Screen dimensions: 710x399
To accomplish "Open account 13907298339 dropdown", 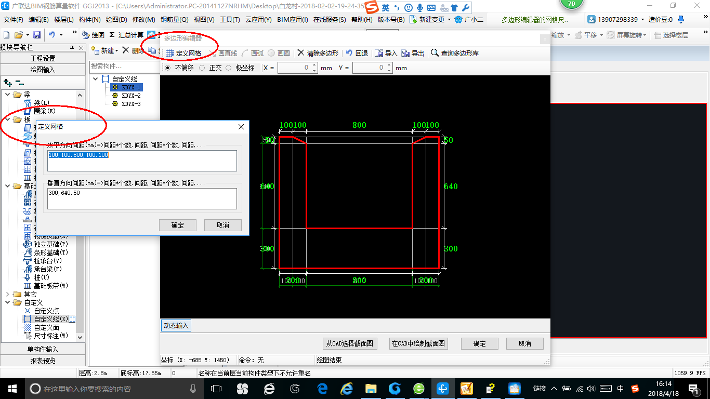I will click(x=642, y=19).
